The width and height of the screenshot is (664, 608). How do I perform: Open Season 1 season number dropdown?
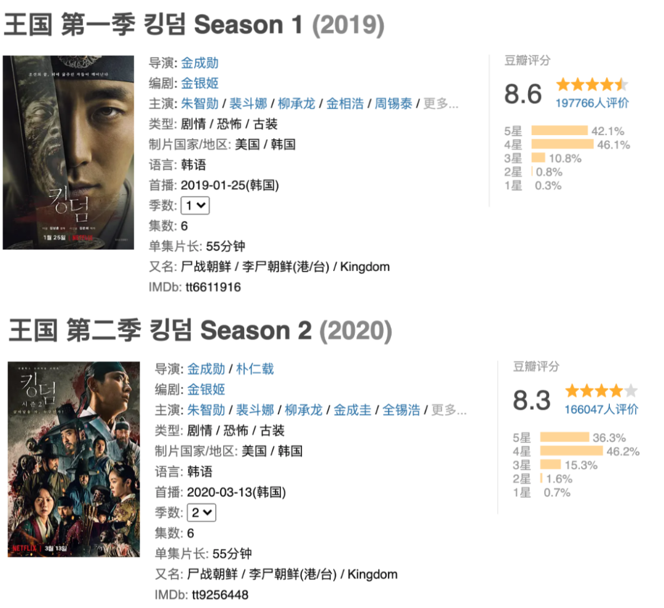point(196,206)
